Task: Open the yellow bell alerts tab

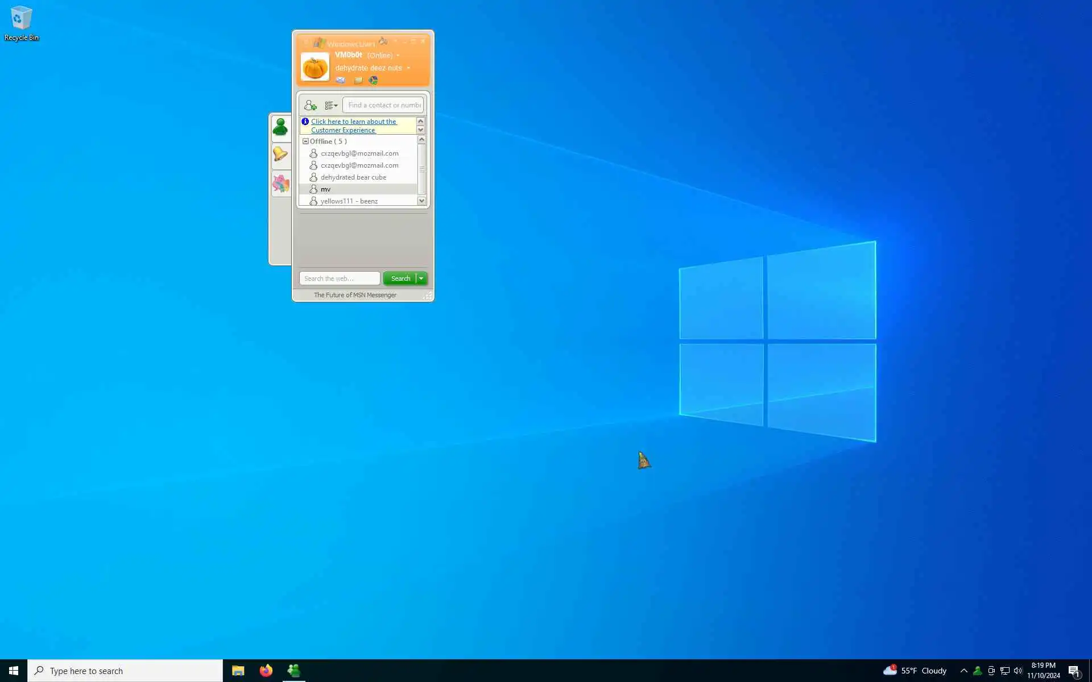Action: (x=280, y=155)
